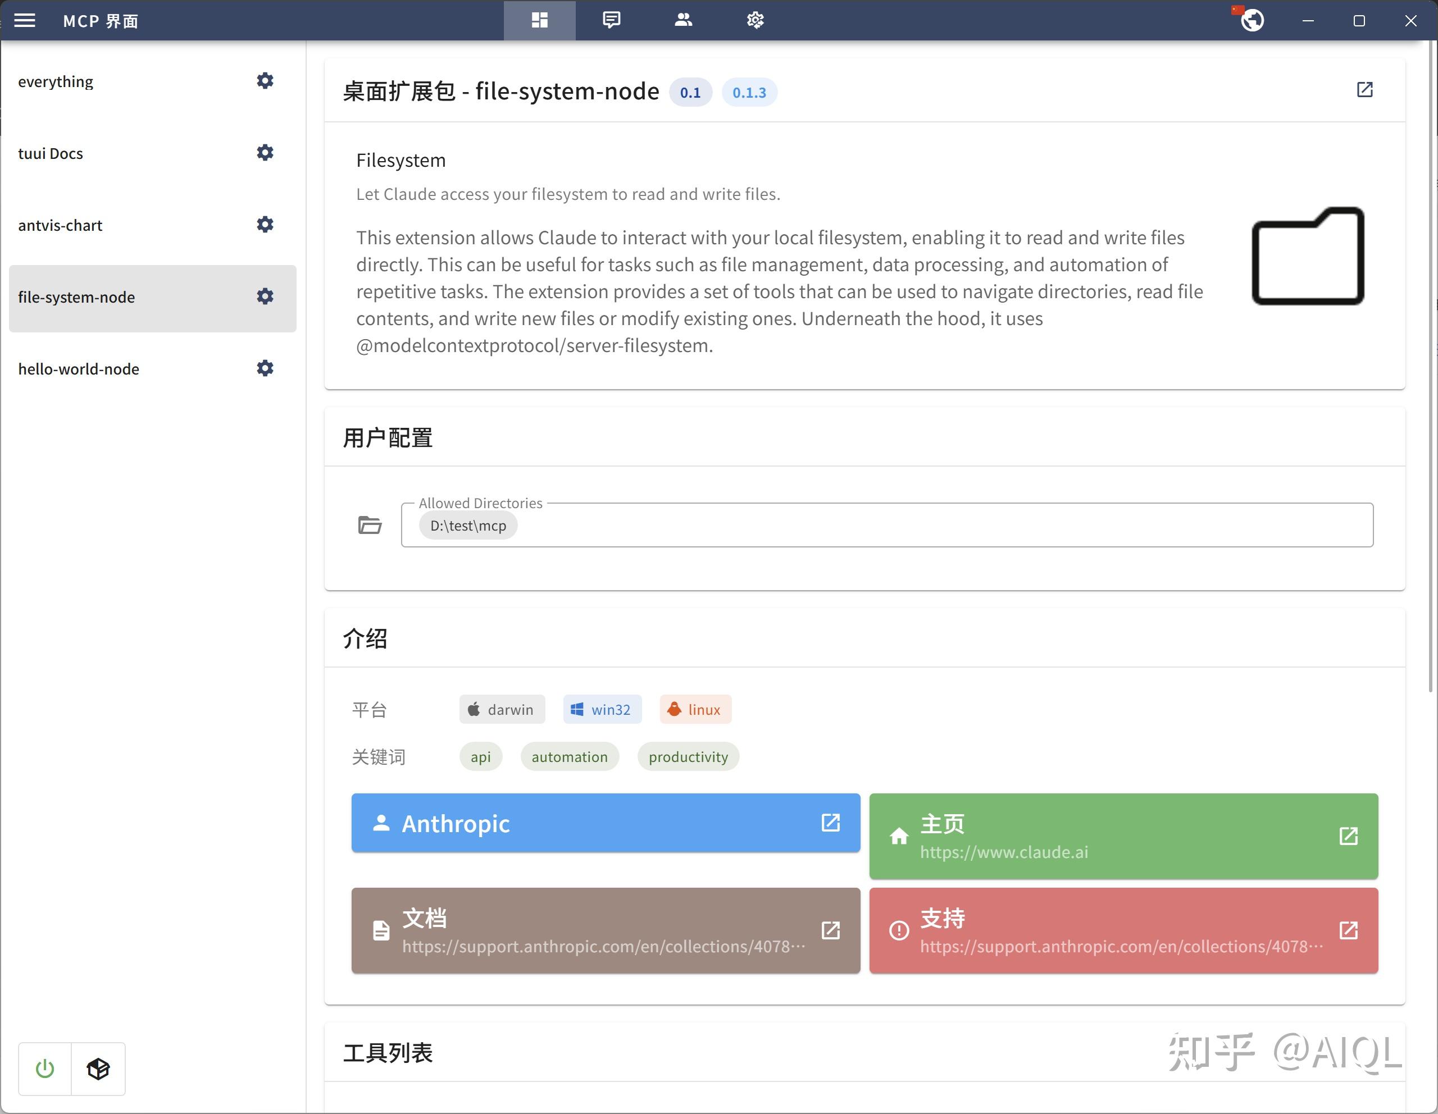
Task: Open the agents people icon tab
Action: click(x=683, y=20)
